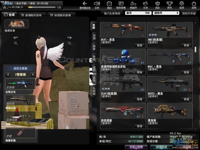Click the gold coin (金币) balance field
The width and height of the screenshot is (200, 150).
[138, 13]
